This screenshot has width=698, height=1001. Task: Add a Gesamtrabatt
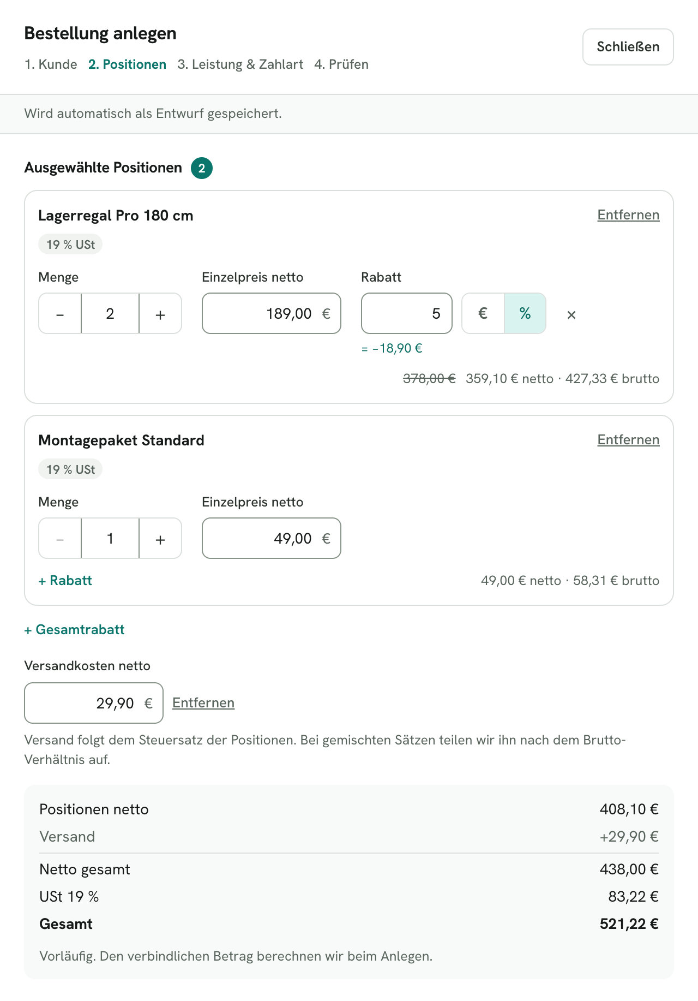click(x=74, y=629)
